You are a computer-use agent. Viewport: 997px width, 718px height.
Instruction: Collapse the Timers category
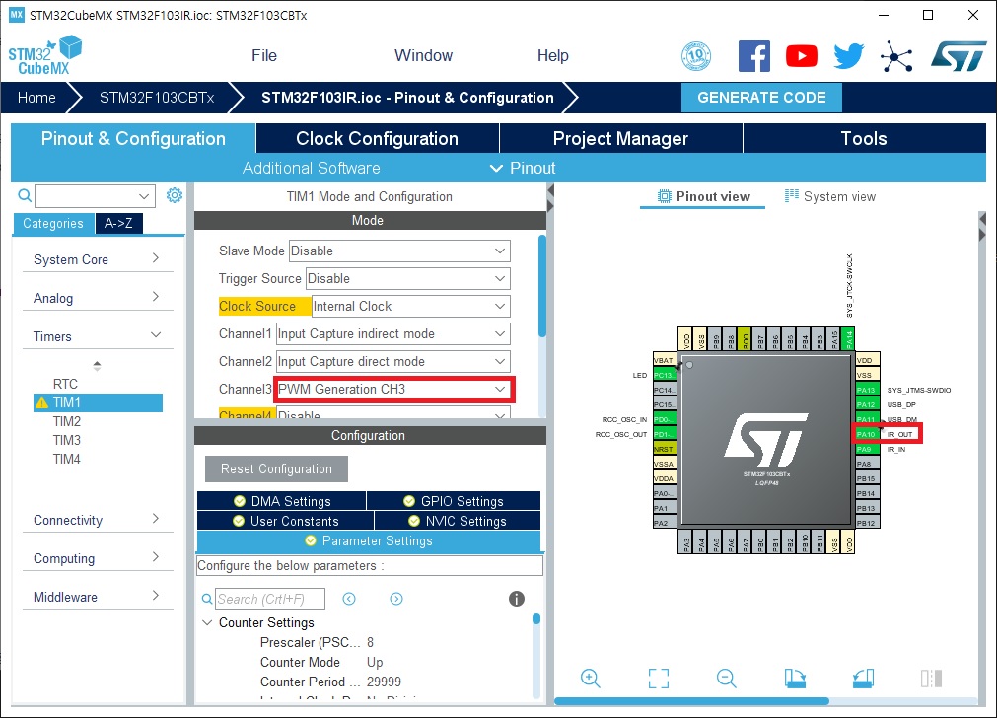tap(98, 335)
